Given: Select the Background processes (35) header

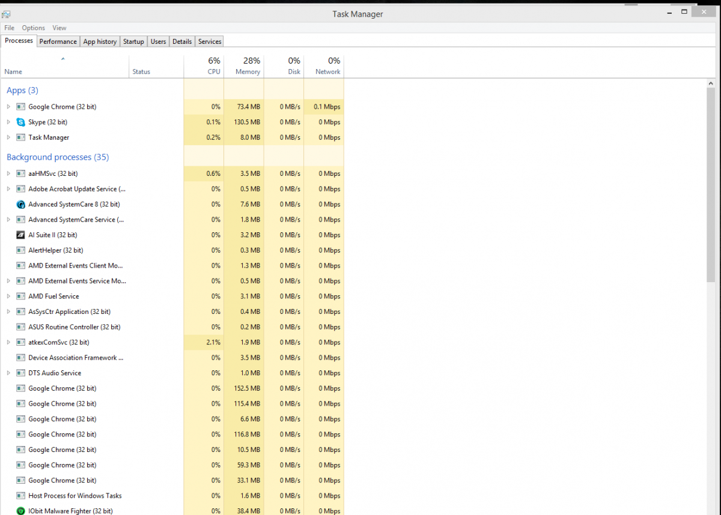Looking at the screenshot, I should pos(58,157).
